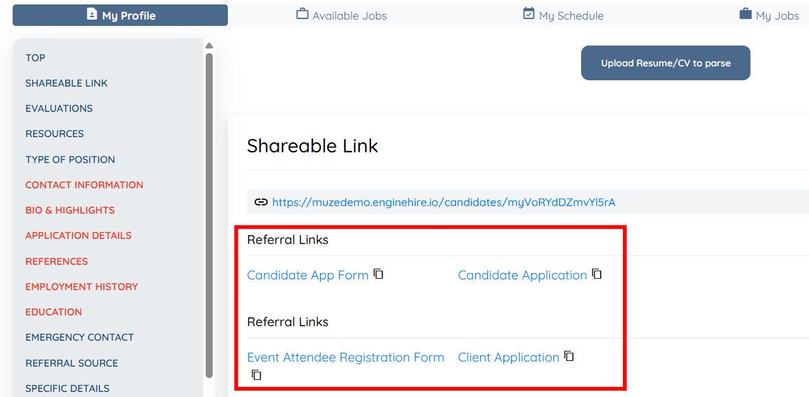Open the My Profile tab
The width and height of the screenshot is (809, 397).
tap(120, 15)
